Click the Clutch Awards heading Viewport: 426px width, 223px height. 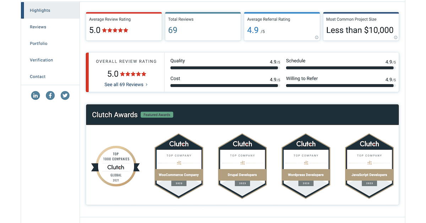(115, 115)
